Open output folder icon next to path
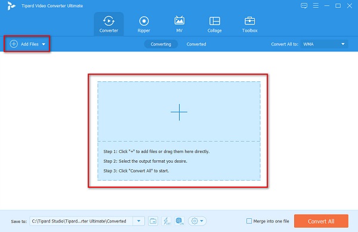The height and width of the screenshot is (232, 358). (153, 221)
